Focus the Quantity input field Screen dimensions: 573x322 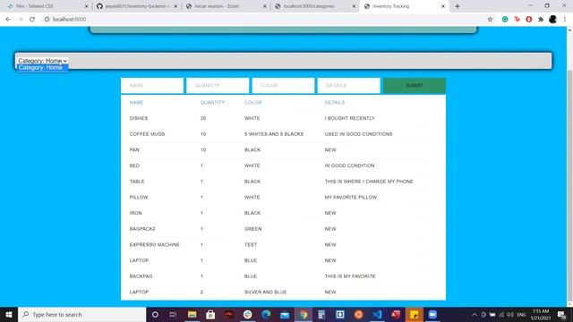point(218,86)
